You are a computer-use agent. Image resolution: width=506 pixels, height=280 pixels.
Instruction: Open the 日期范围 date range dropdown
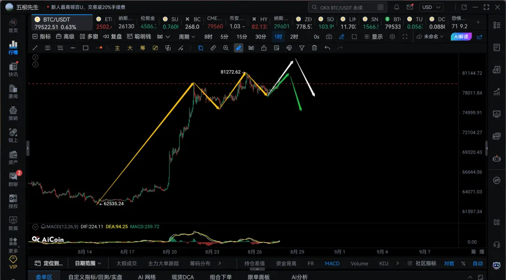88,264
